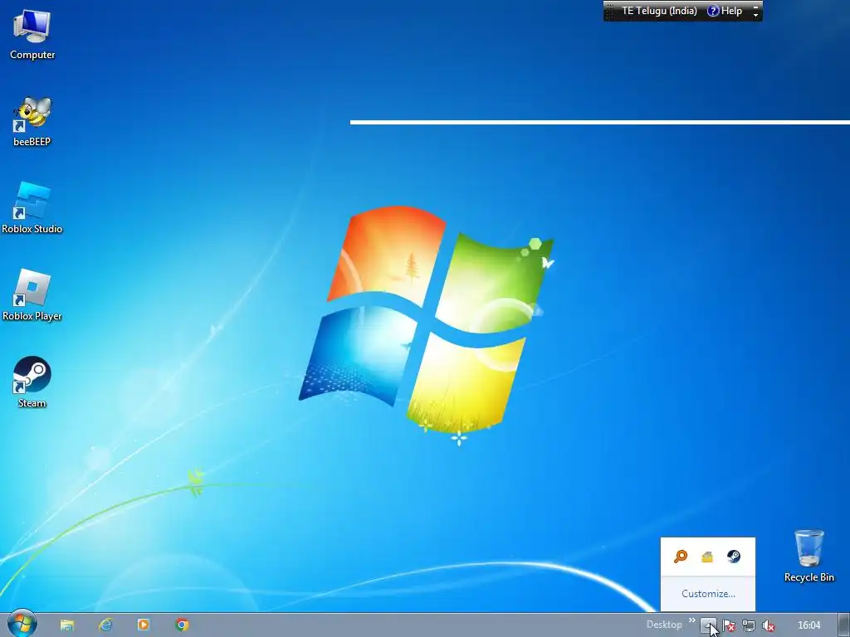Select the Recycle Bin icon
This screenshot has width=850, height=637.
808,557
